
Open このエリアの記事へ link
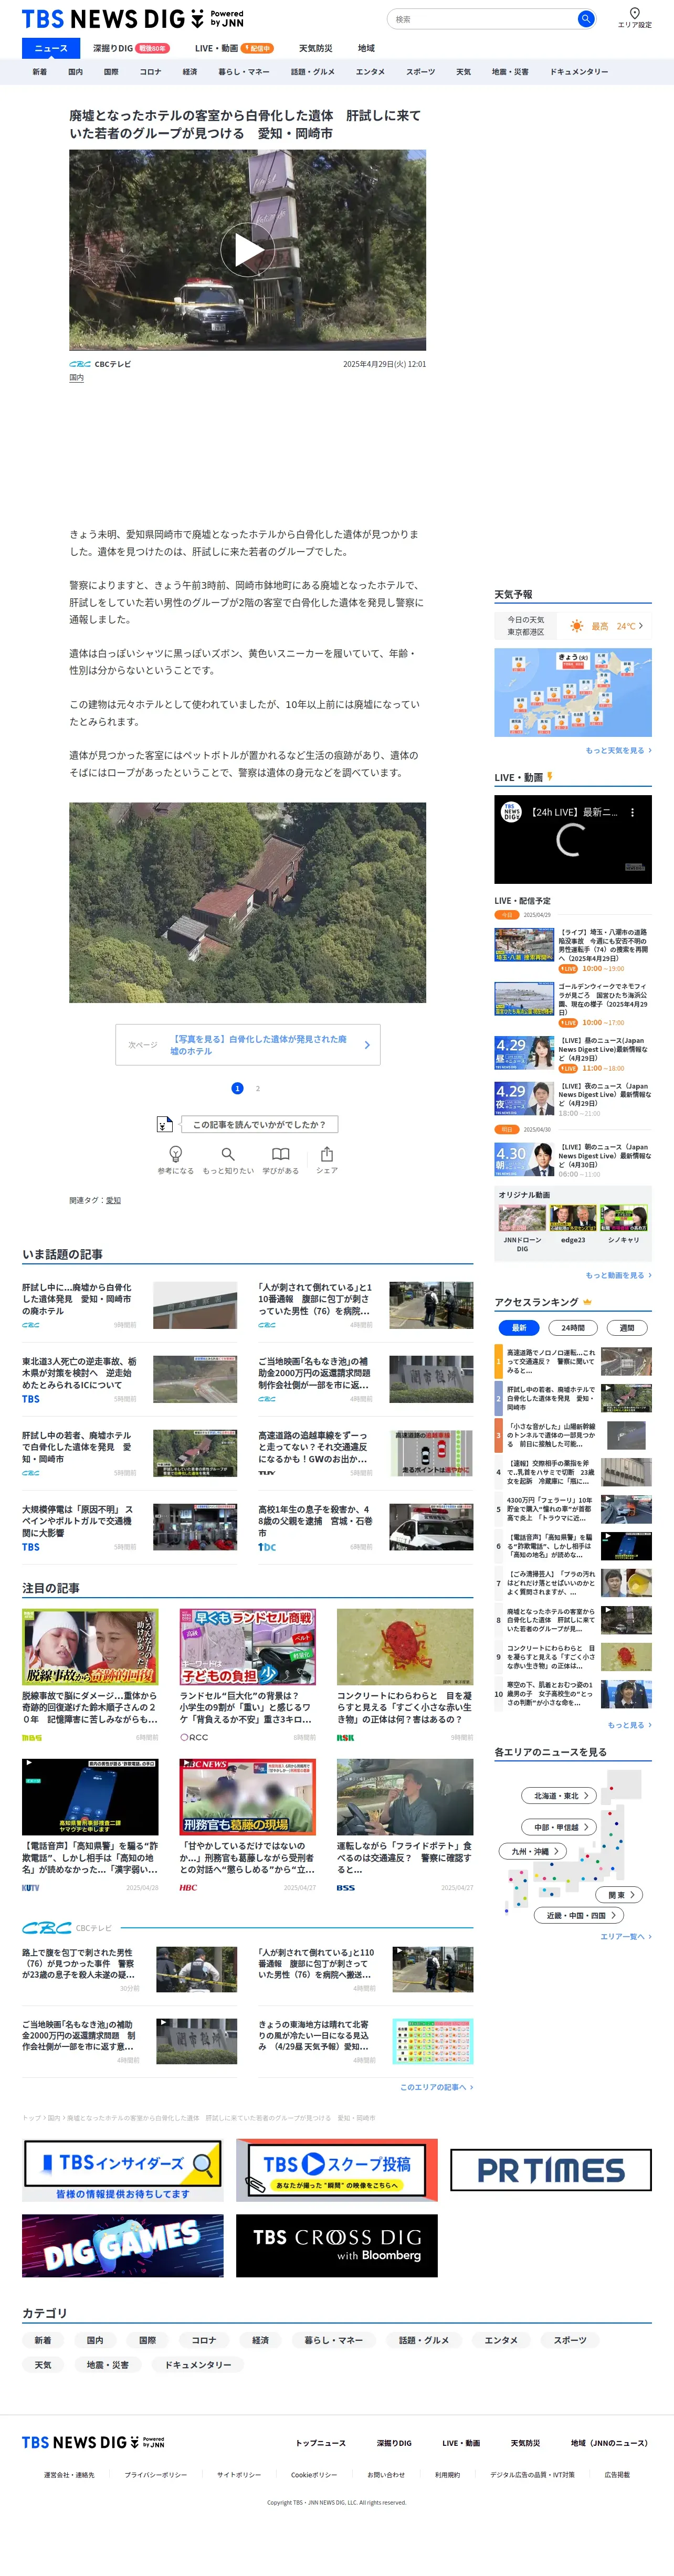coord(436,2087)
